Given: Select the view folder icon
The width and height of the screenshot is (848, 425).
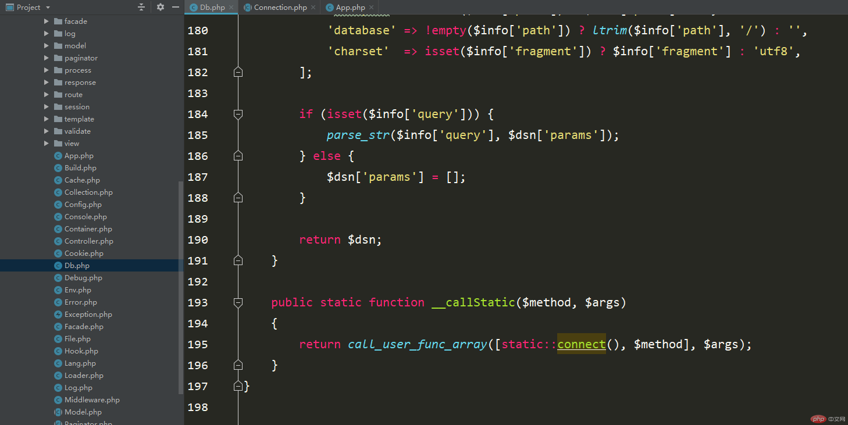Looking at the screenshot, I should (58, 144).
